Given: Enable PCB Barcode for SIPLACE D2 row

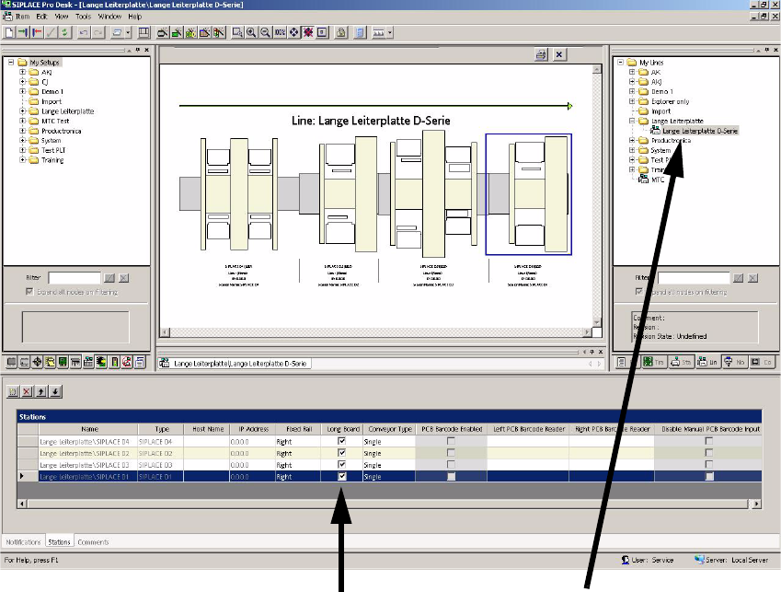Looking at the screenshot, I should click(x=451, y=453).
